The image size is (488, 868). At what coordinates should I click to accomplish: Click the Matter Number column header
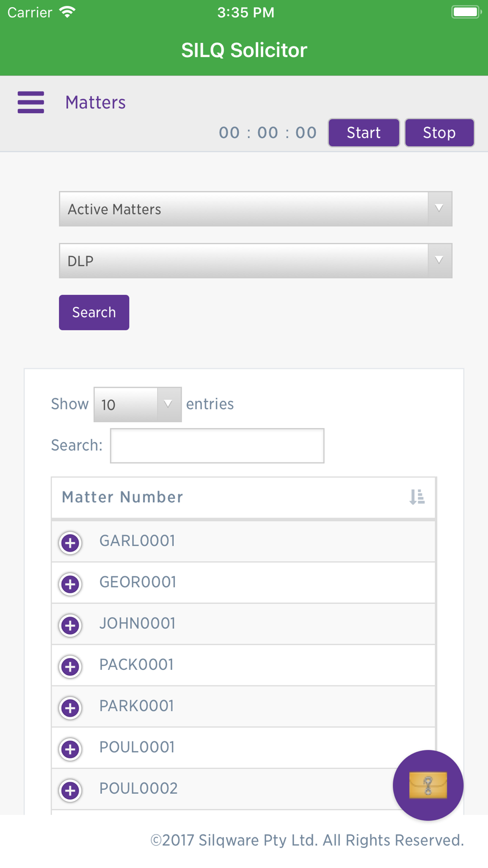(x=244, y=497)
